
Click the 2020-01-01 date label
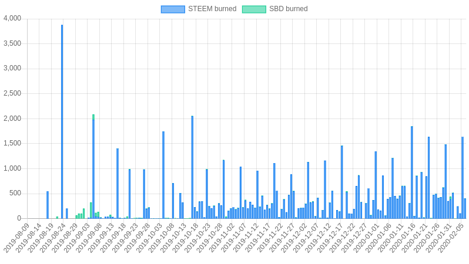pos(366,238)
